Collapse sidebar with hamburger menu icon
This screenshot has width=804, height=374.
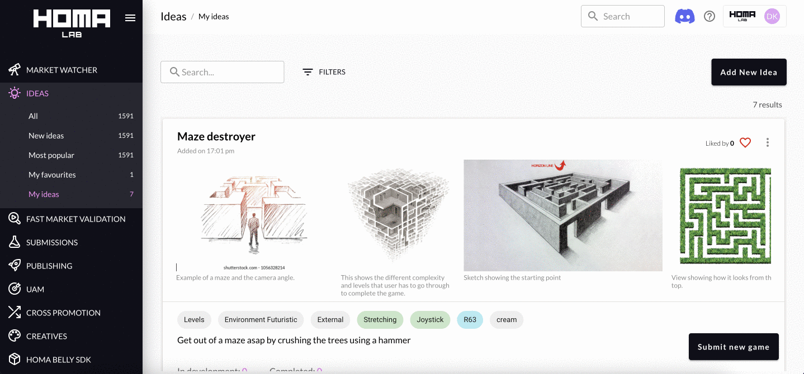pos(130,18)
